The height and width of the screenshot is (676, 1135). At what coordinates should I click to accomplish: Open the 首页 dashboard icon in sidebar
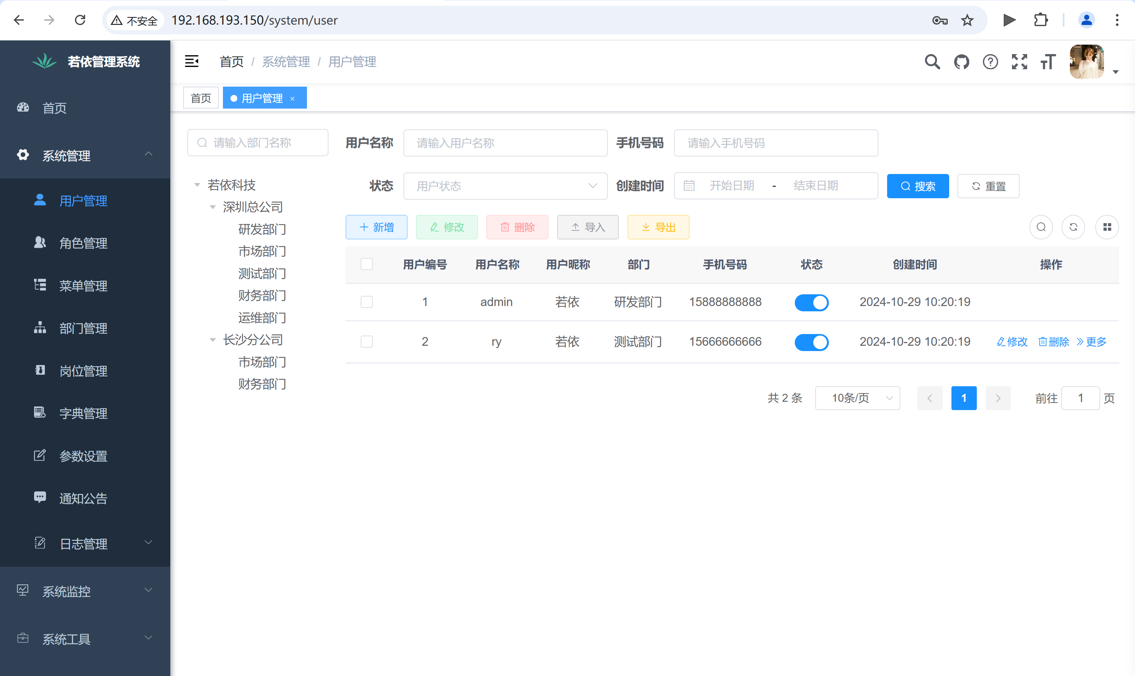coord(23,107)
